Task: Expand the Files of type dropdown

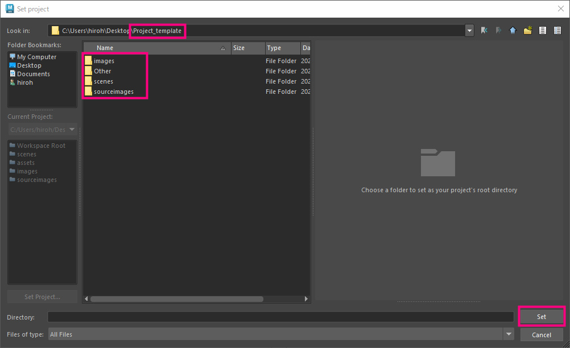Action: (509, 334)
